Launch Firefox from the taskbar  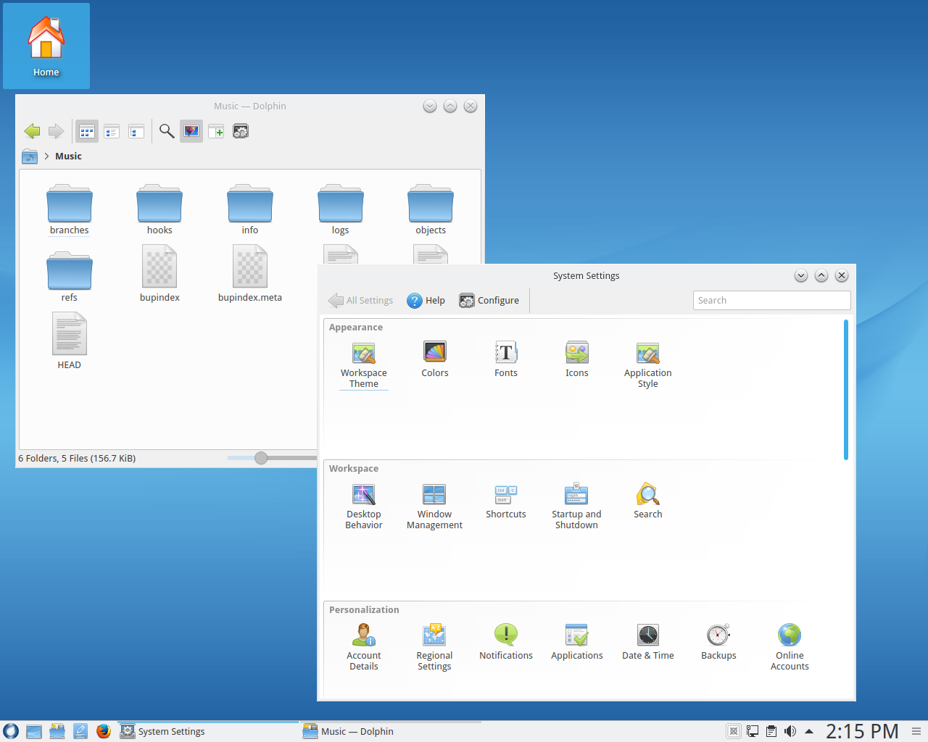click(104, 731)
